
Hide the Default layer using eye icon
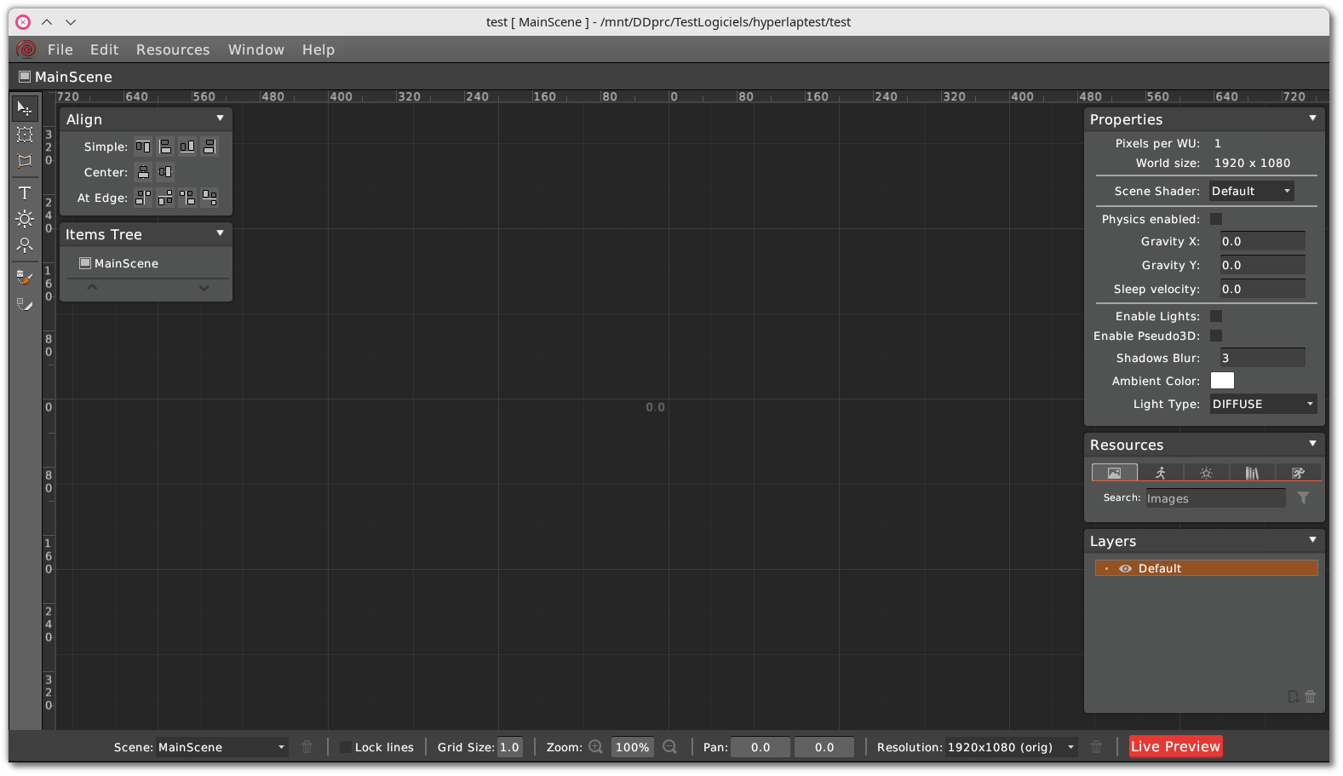(1125, 568)
